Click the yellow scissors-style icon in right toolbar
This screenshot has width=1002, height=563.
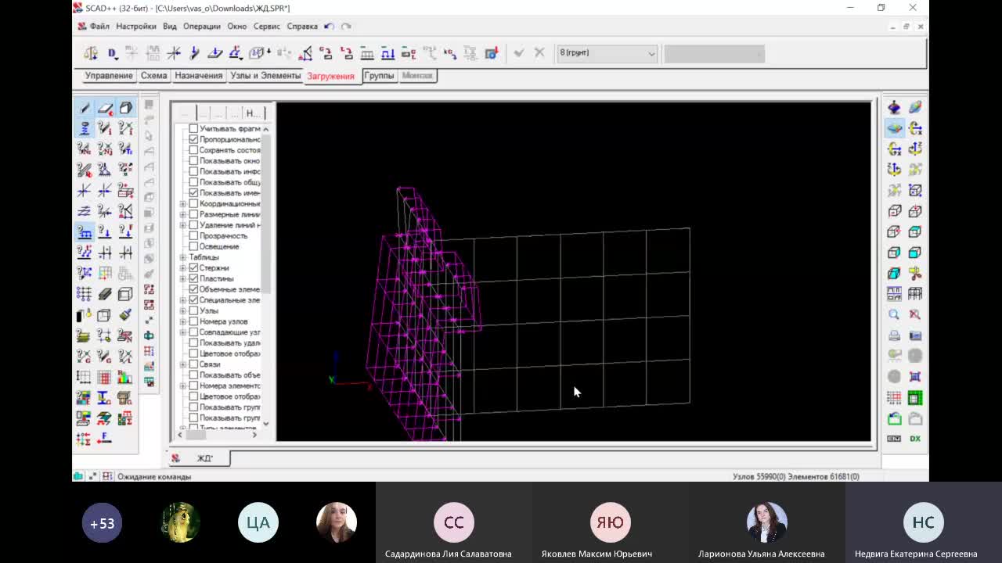pos(915,273)
